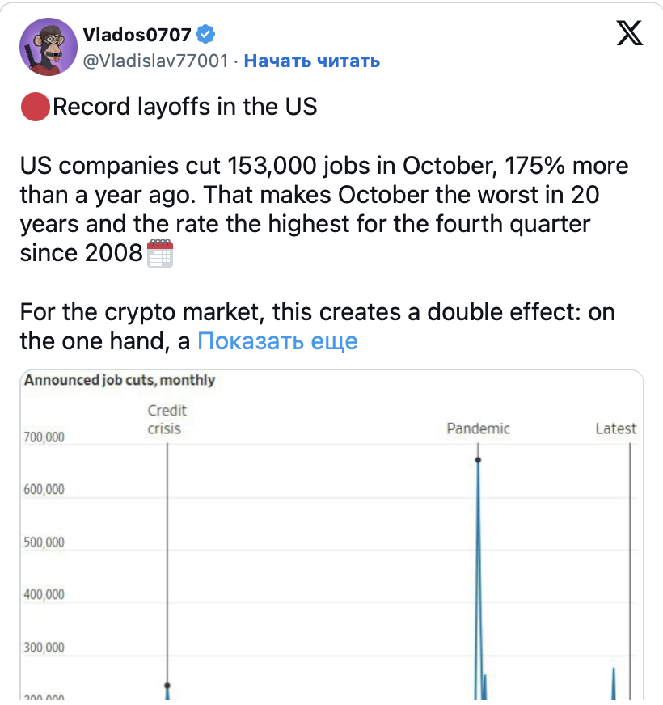Select the "Pandemic" chart label
This screenshot has height=705, width=663.
point(479,428)
